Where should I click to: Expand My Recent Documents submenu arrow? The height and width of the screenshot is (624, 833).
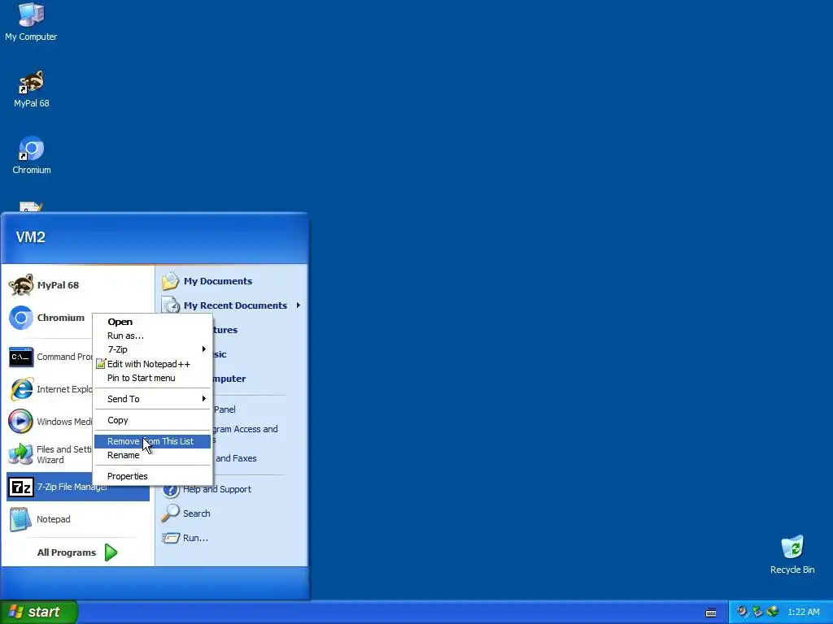click(x=299, y=305)
